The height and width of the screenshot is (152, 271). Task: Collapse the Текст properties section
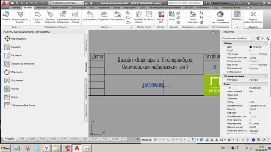click(x=265, y=84)
